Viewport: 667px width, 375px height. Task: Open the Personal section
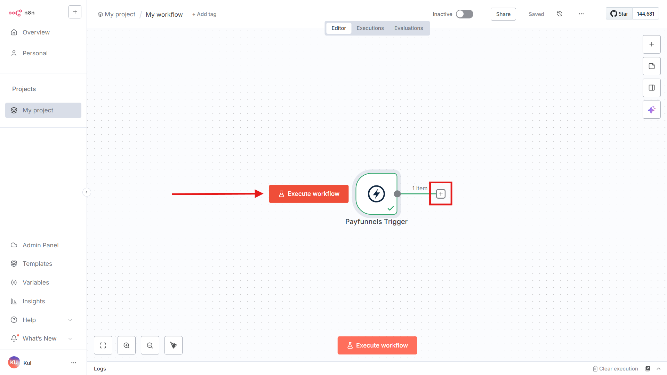(x=43, y=53)
